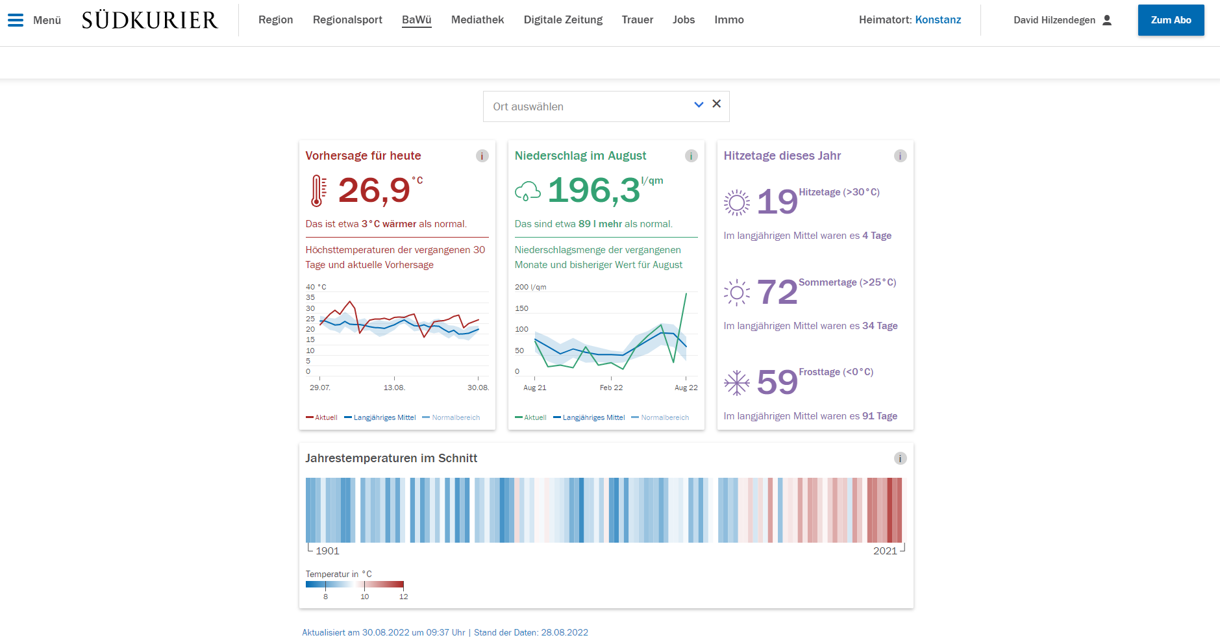1220x642 pixels.
Task: Toggle Normalbereich legend in precipitation chart
Action: pos(660,417)
